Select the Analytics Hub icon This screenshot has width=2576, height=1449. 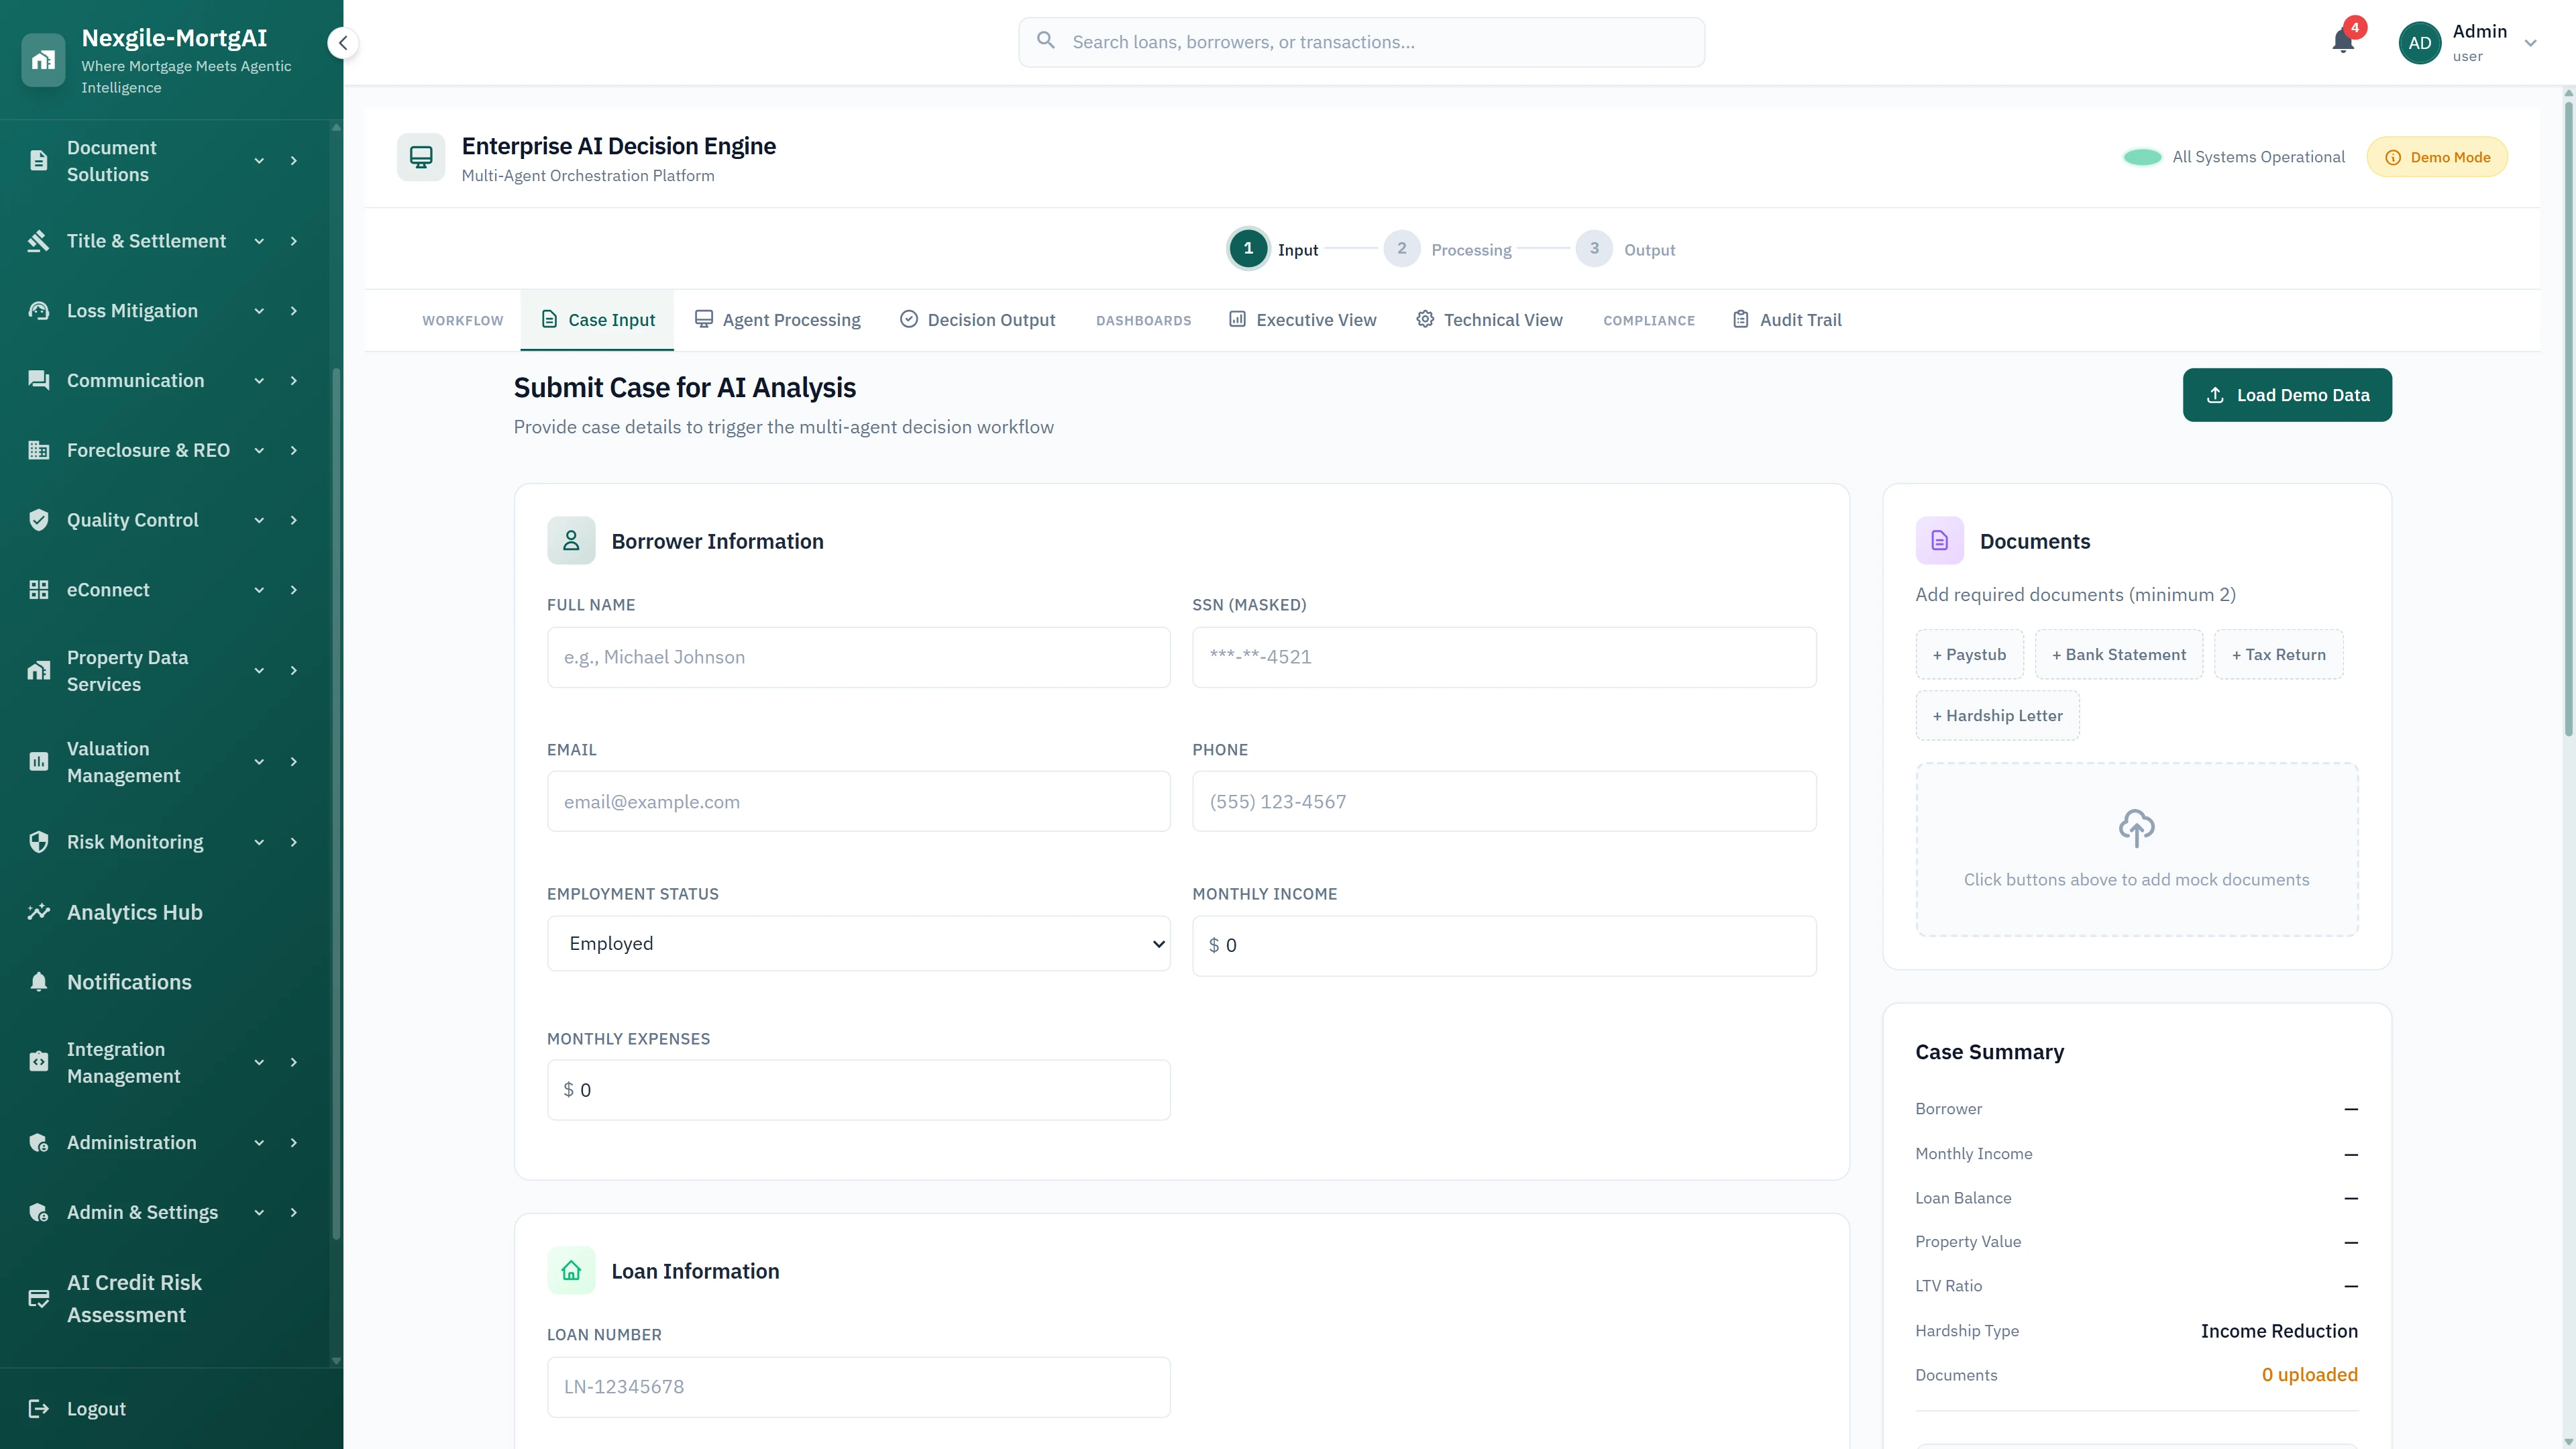click(38, 911)
